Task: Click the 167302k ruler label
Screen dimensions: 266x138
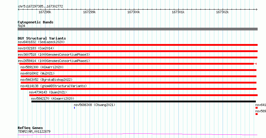Action: [222, 12]
